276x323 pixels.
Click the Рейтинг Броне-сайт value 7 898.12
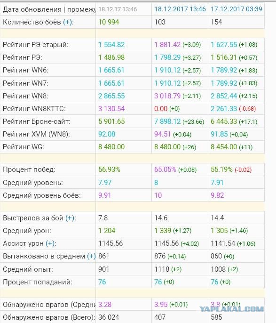pyautogui.click(x=167, y=121)
